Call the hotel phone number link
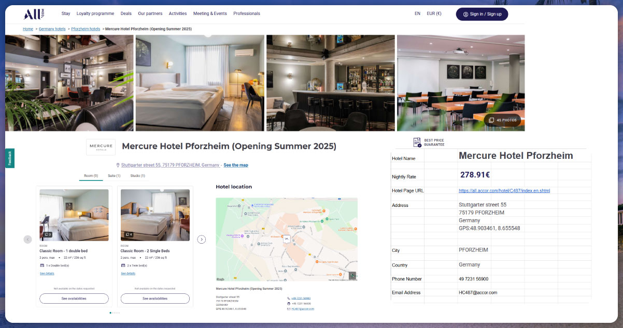This screenshot has width=623, height=328. (301, 299)
